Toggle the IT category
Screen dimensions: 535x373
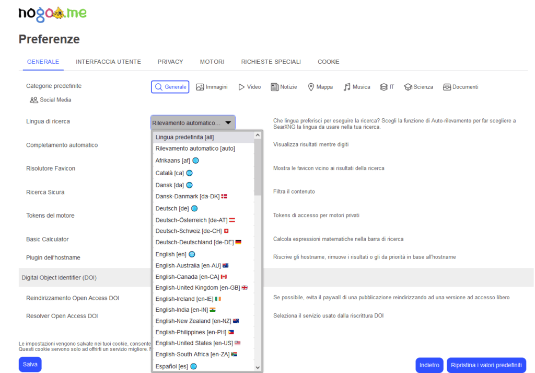coord(387,87)
